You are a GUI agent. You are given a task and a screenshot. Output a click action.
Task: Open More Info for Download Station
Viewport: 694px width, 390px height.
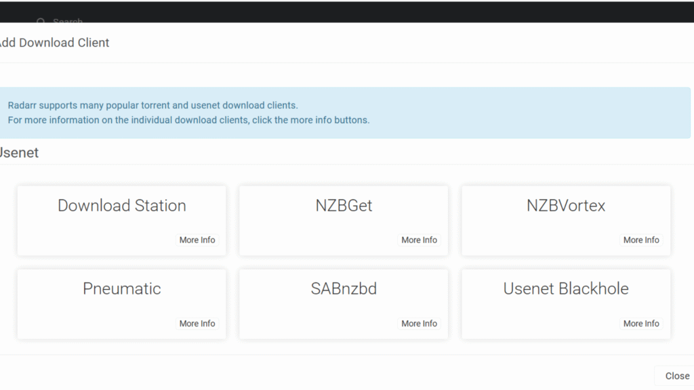(x=197, y=240)
